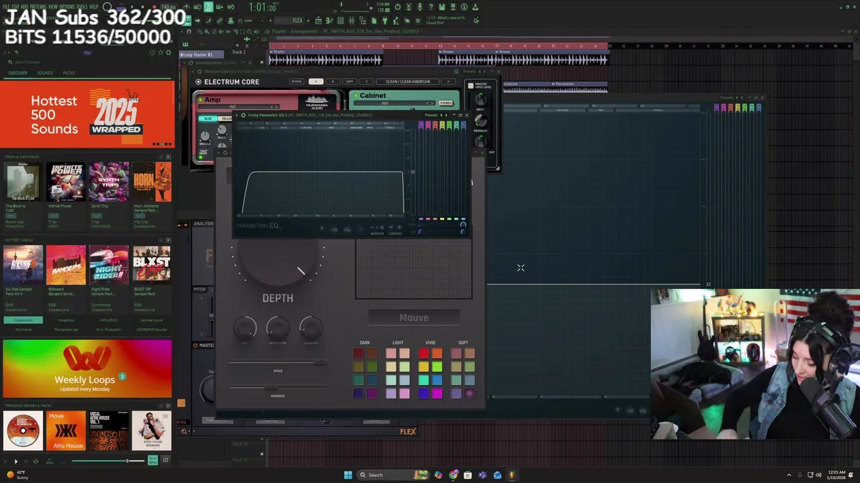This screenshot has width=860, height=483.
Task: Open the question mark help icon
Action: [431, 7]
